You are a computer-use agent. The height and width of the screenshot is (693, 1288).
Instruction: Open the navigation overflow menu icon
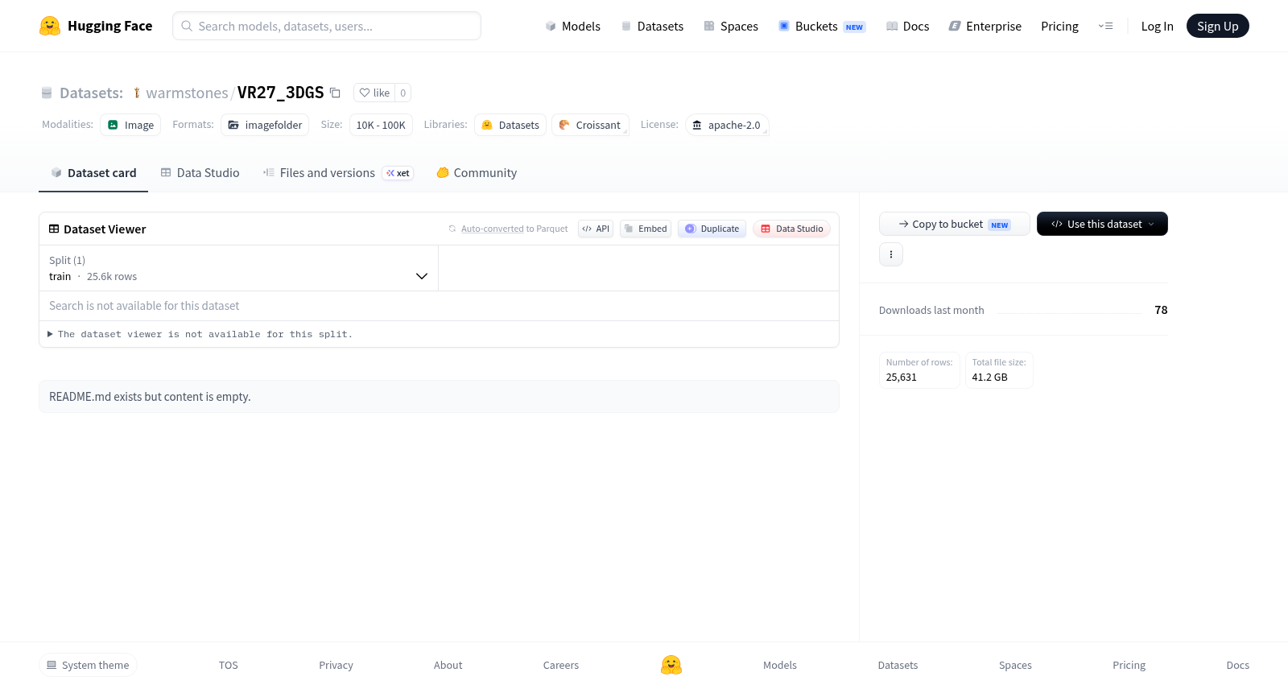1106,26
